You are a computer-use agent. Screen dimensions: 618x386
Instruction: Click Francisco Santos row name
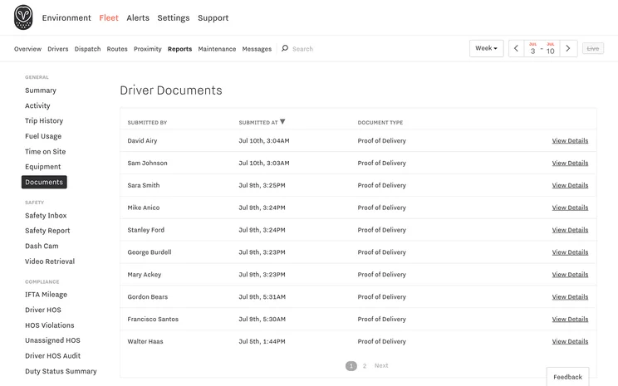pyautogui.click(x=153, y=319)
